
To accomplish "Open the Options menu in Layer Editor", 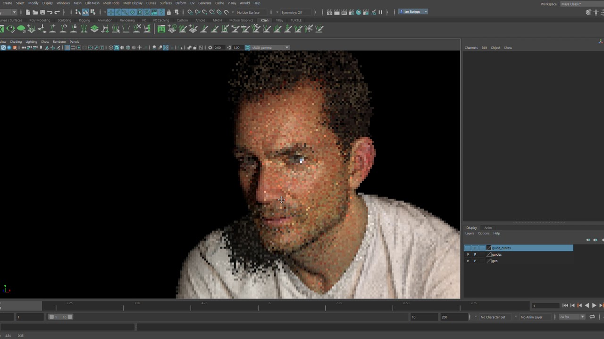I will click(484, 234).
